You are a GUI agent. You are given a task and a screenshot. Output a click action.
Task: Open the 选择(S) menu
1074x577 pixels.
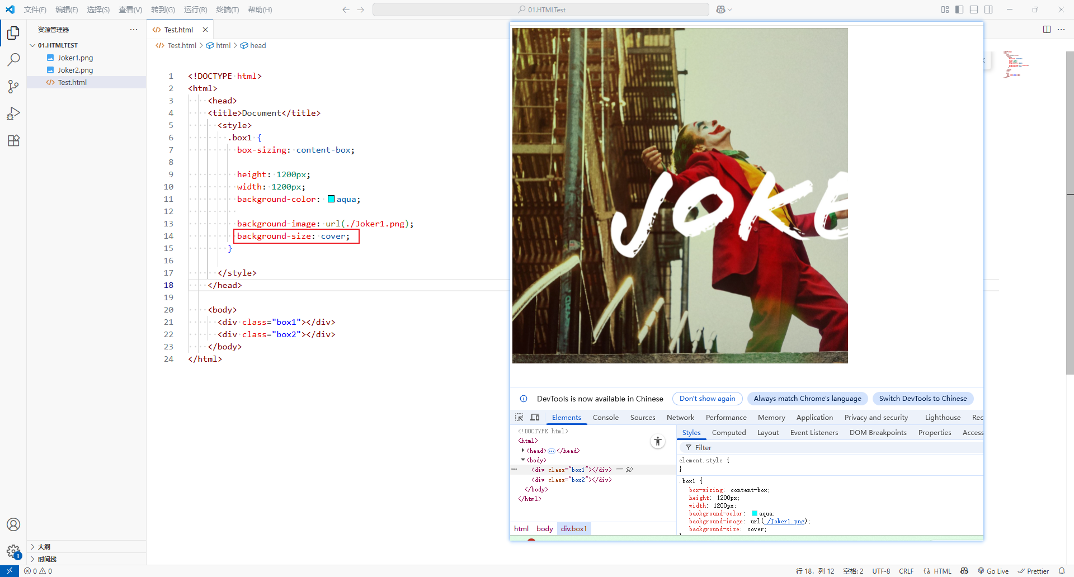pos(98,10)
